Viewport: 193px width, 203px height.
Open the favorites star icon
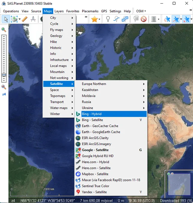pos(94,19)
